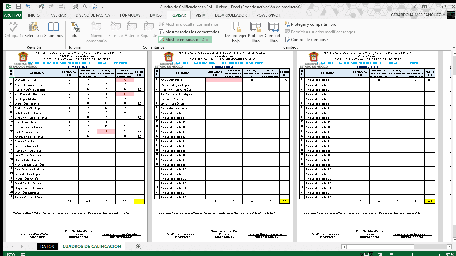This screenshot has height=256, width=456.
Task: Open the undo history dropdown arrow
Action: (x=34, y=7)
